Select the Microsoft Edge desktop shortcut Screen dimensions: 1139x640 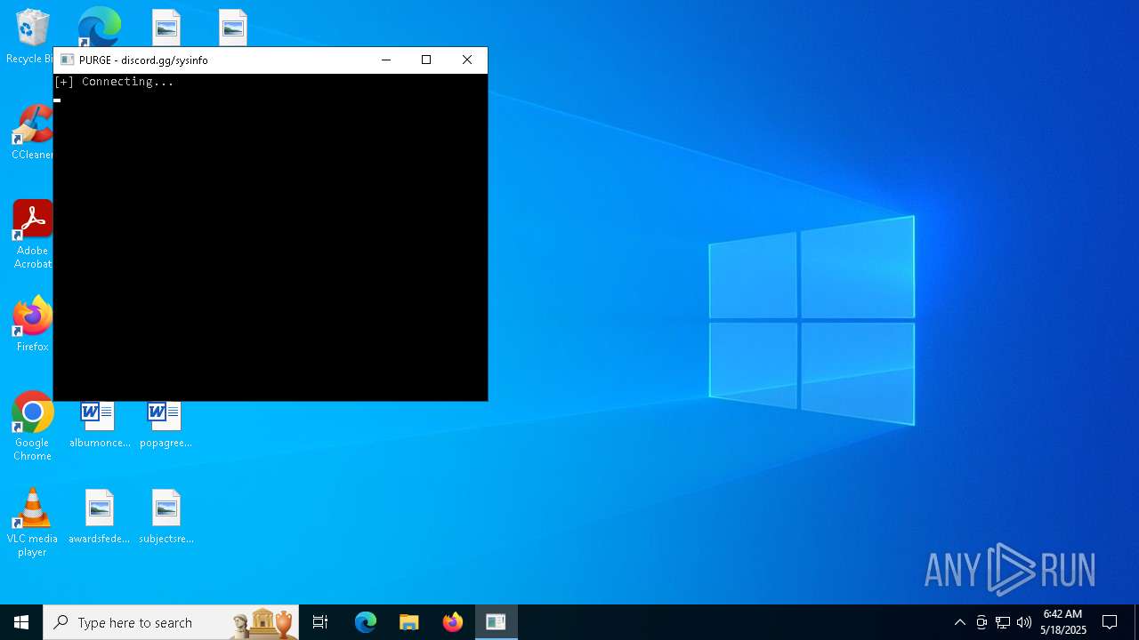tap(99, 26)
